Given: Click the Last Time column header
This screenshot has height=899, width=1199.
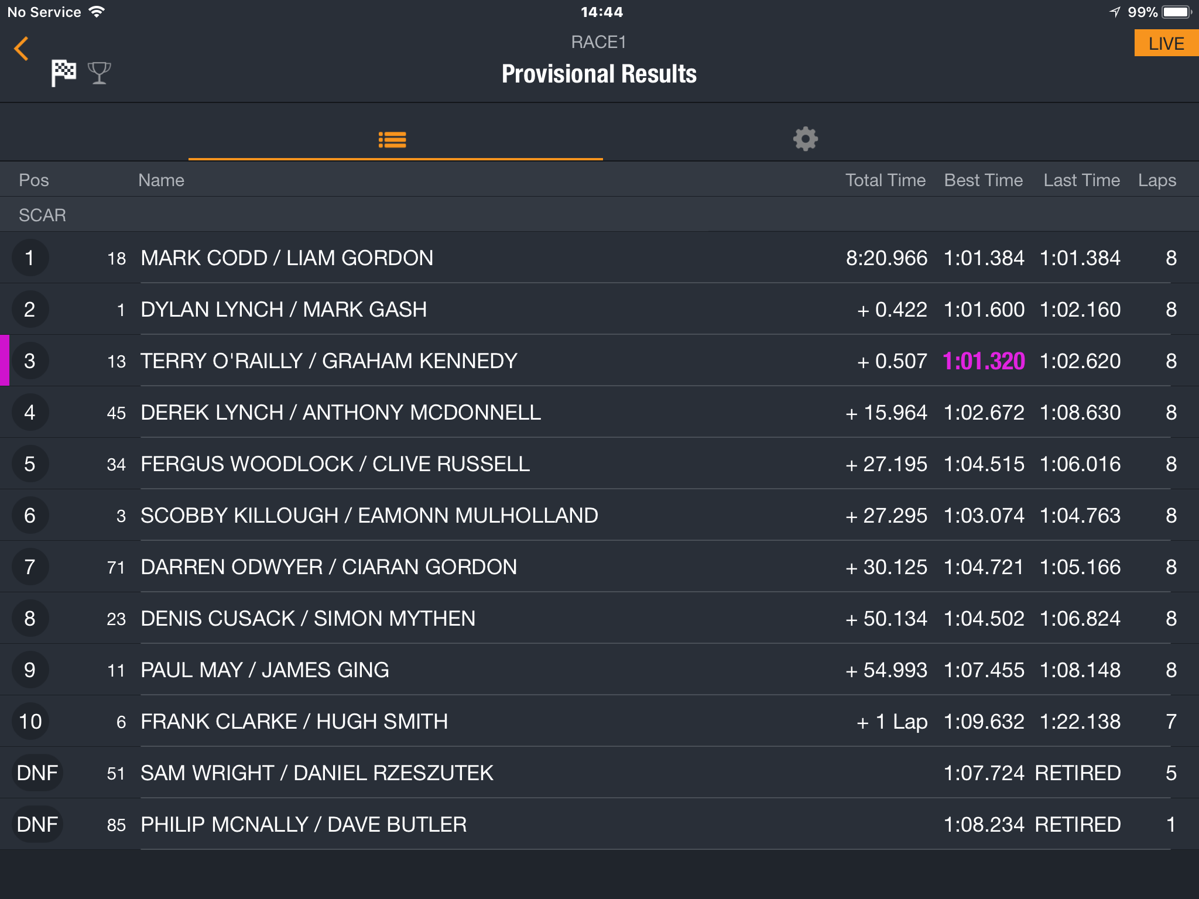Looking at the screenshot, I should click(x=1081, y=180).
